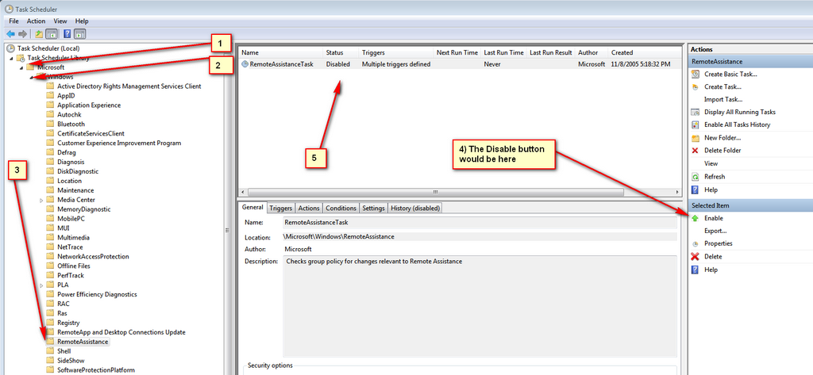
Task: Expand the Media Center folder
Action: click(41, 200)
